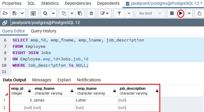Select all rows via grid corner triangle

pos(6,94)
